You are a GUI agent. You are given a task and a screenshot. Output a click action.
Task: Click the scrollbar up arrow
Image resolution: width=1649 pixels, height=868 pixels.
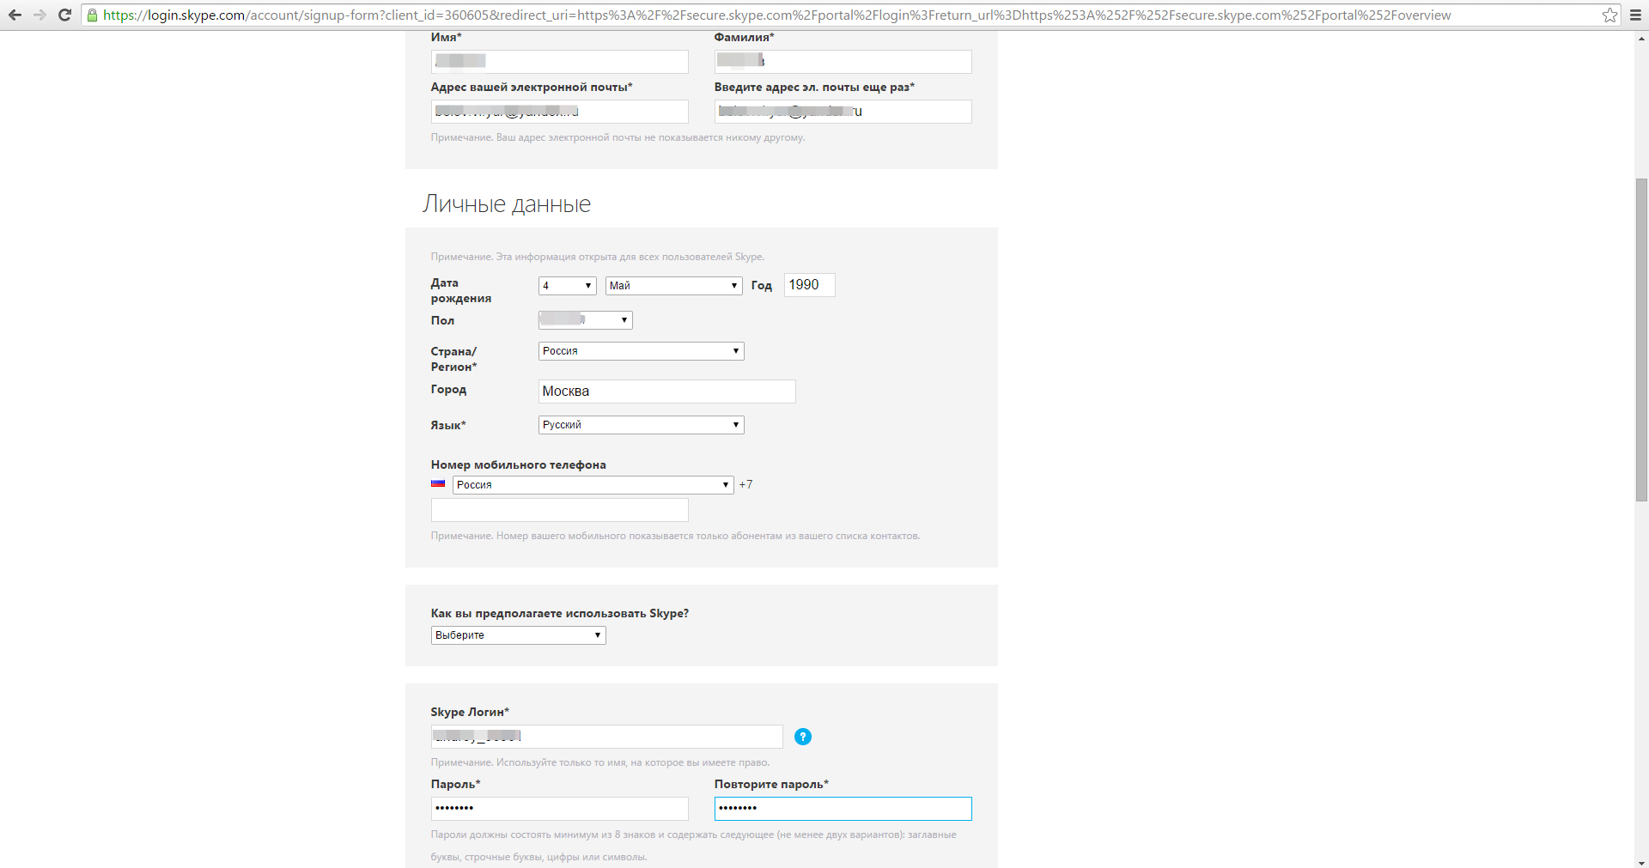point(1641,38)
